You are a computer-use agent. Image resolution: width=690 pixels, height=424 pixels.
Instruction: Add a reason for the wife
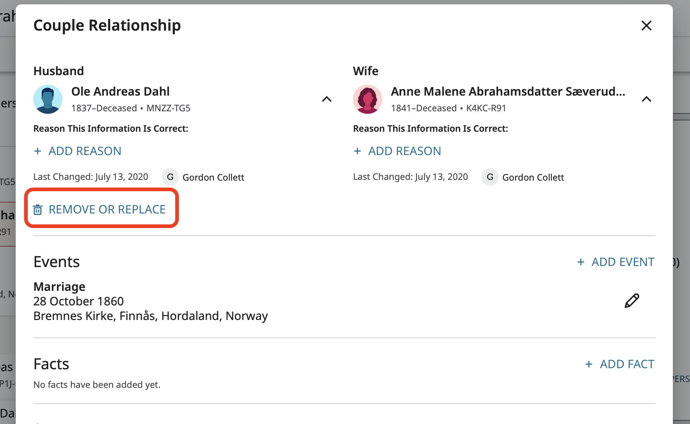(405, 151)
